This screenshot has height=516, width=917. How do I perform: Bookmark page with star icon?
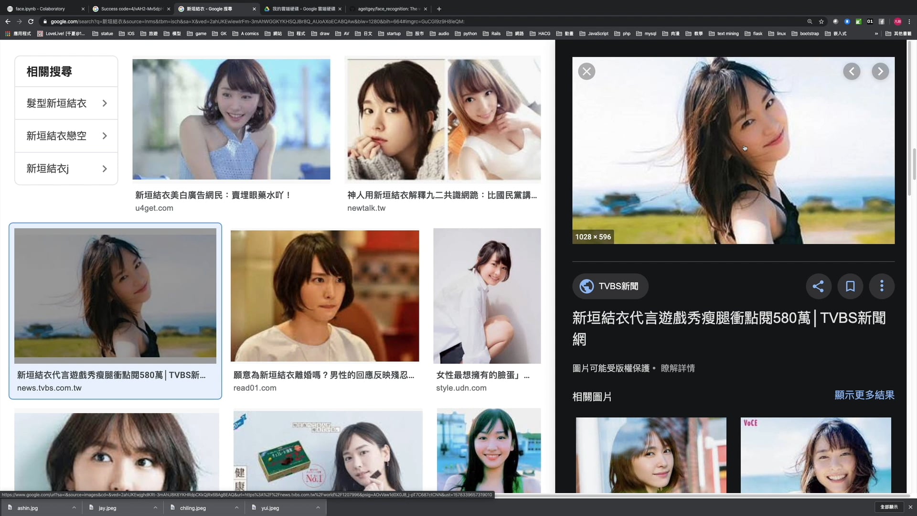[x=821, y=21]
